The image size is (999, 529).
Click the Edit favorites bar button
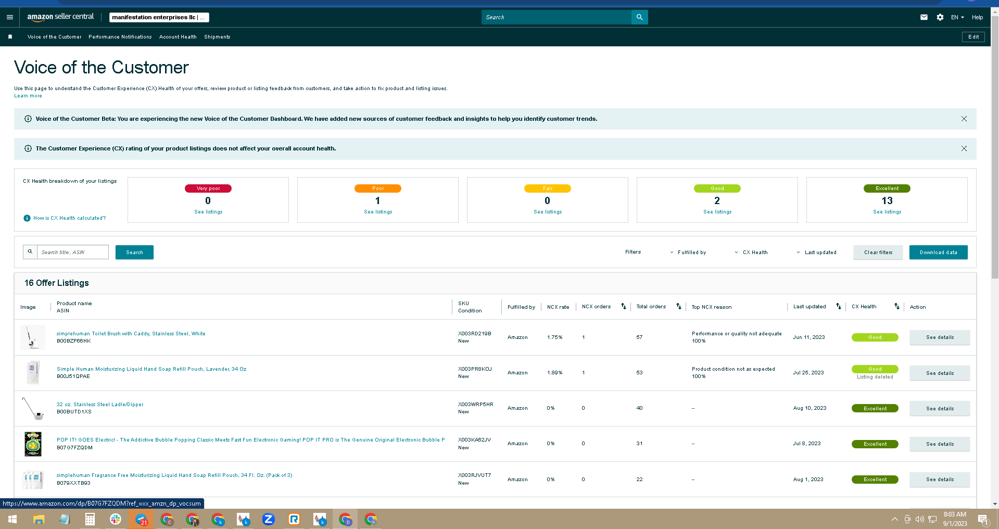973,37
